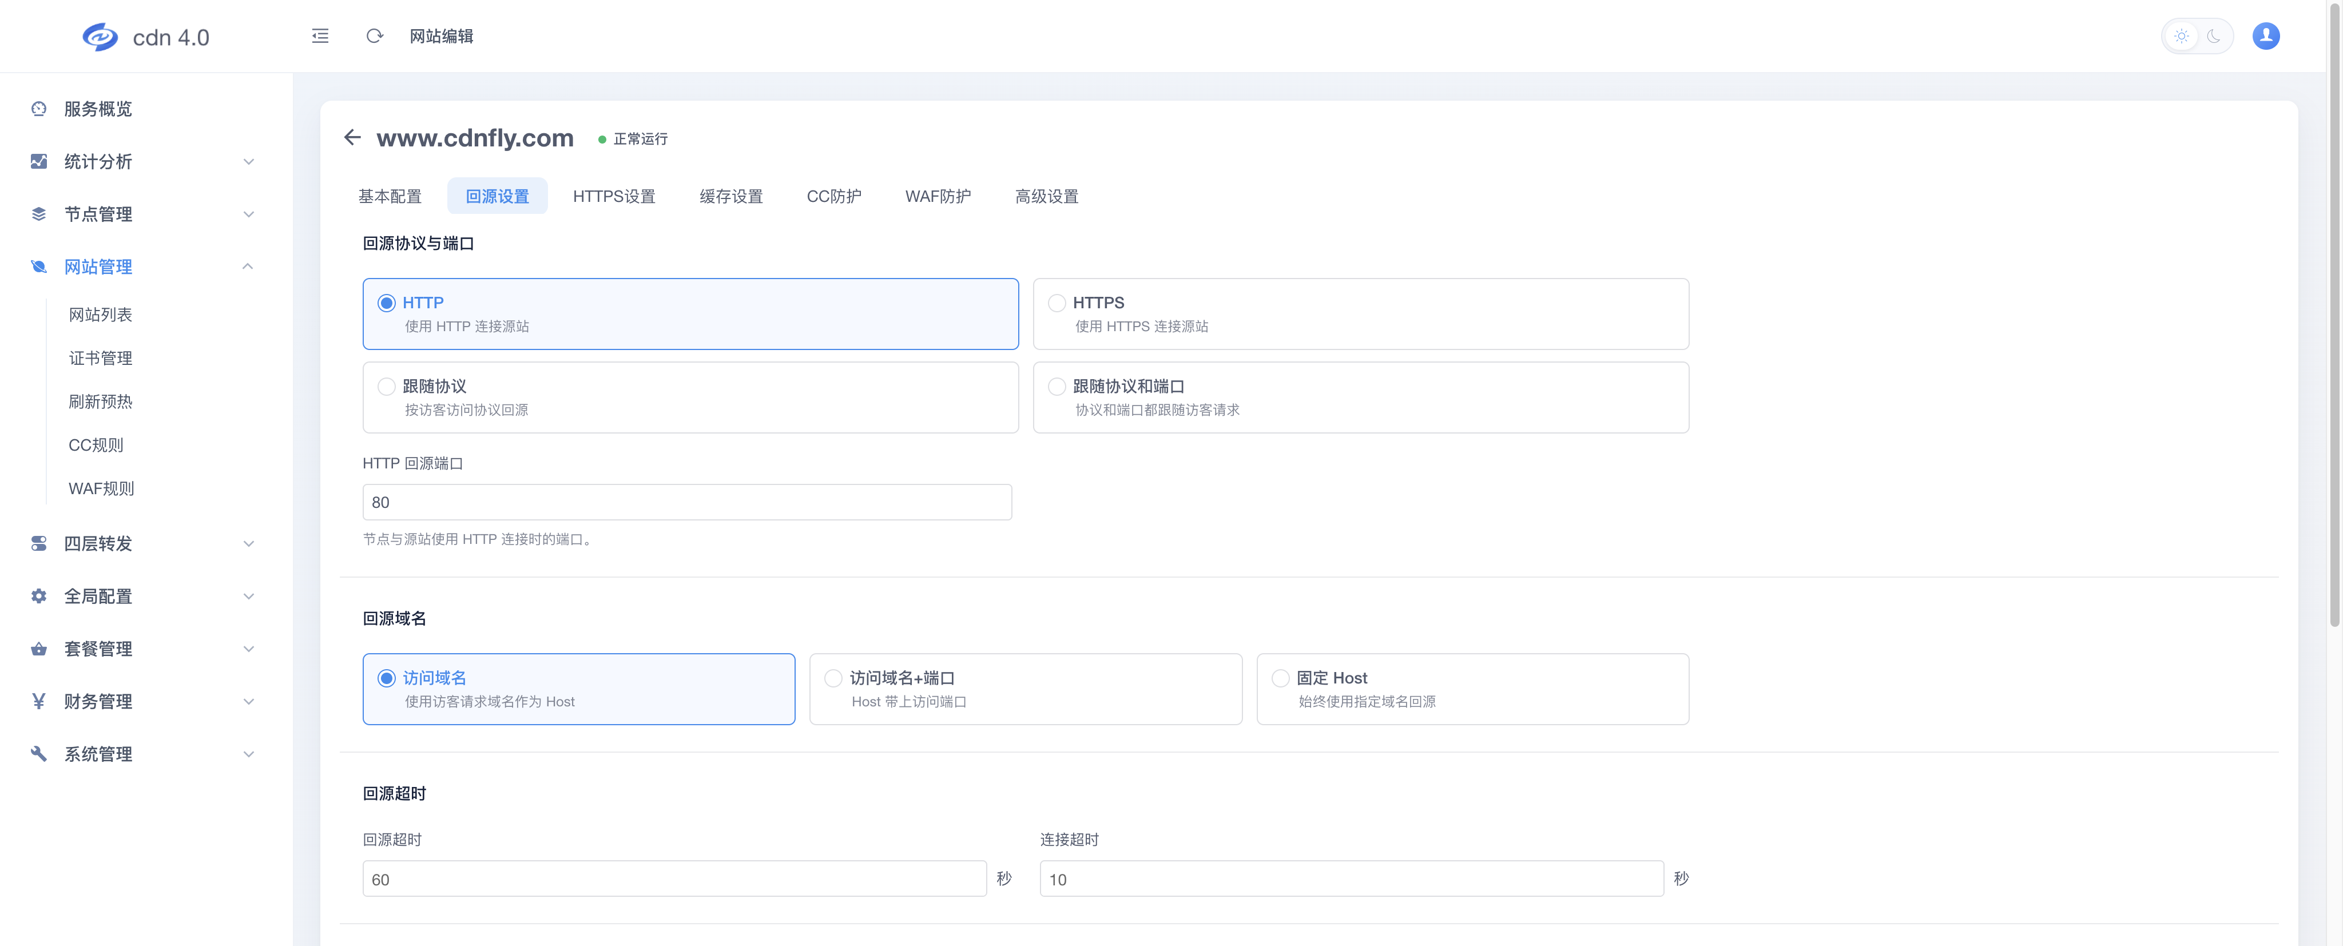This screenshot has height=946, width=2343.
Task: Expand the 节点管理 chevron
Action: 248,214
